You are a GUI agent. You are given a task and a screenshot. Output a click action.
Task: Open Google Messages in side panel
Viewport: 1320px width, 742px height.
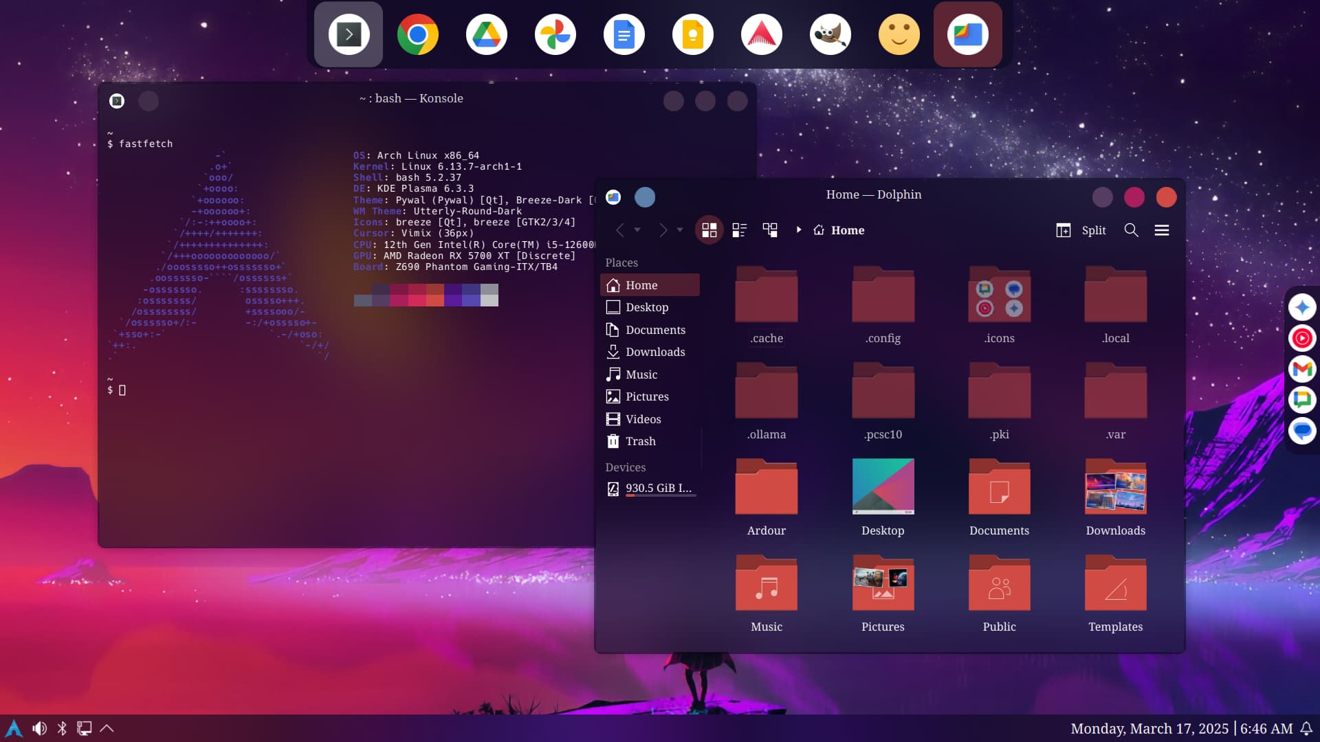click(x=1302, y=431)
